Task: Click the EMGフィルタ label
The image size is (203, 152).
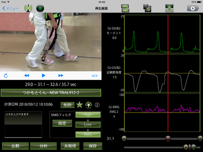Action: 61,115
